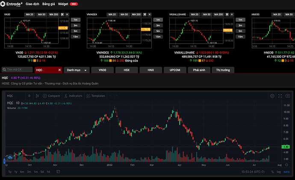Enter fullscreen mode for HQC chart
295x180 pixels.
(280, 96)
